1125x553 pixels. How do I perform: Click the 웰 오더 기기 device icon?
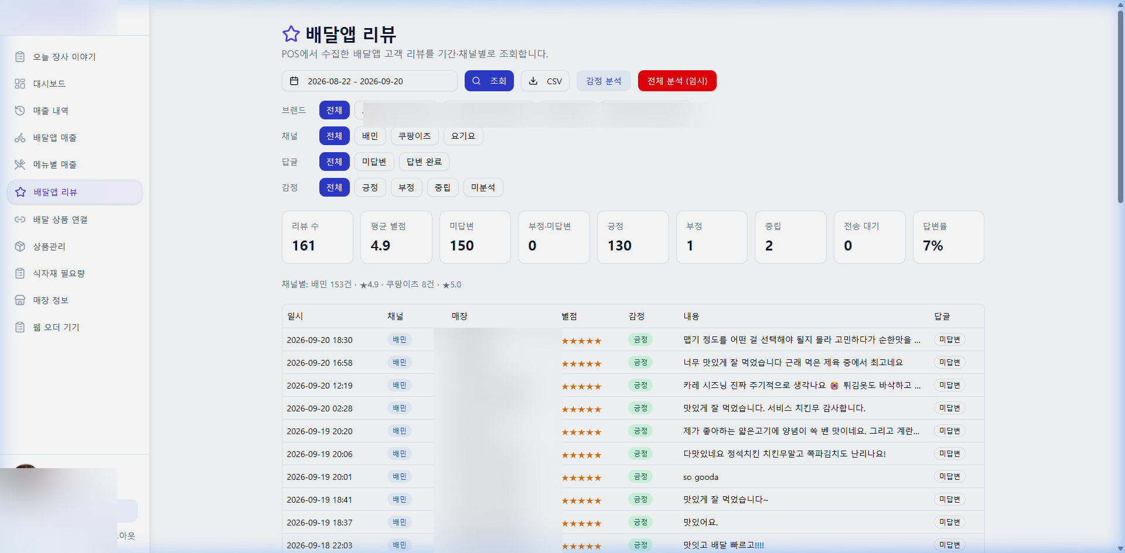pyautogui.click(x=20, y=327)
